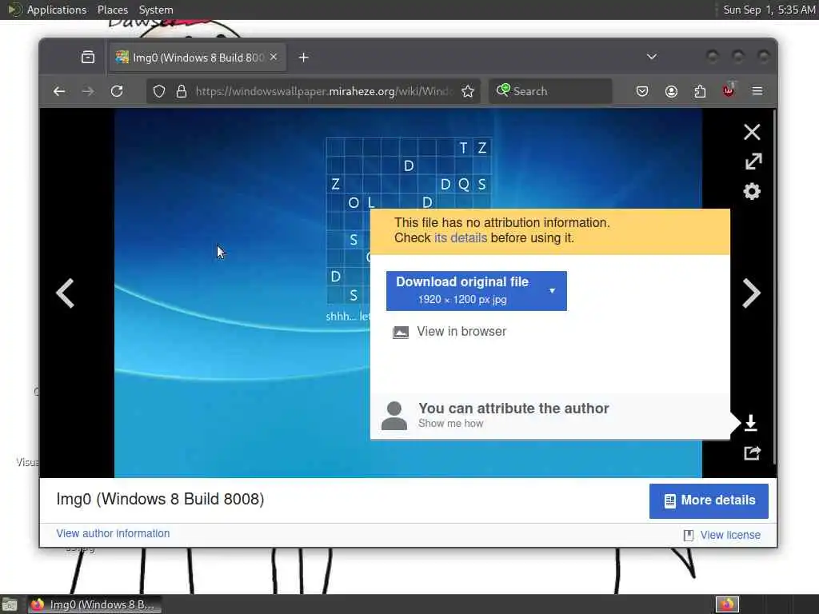Reload the current page
This screenshot has height=614, width=819.
[x=117, y=91]
